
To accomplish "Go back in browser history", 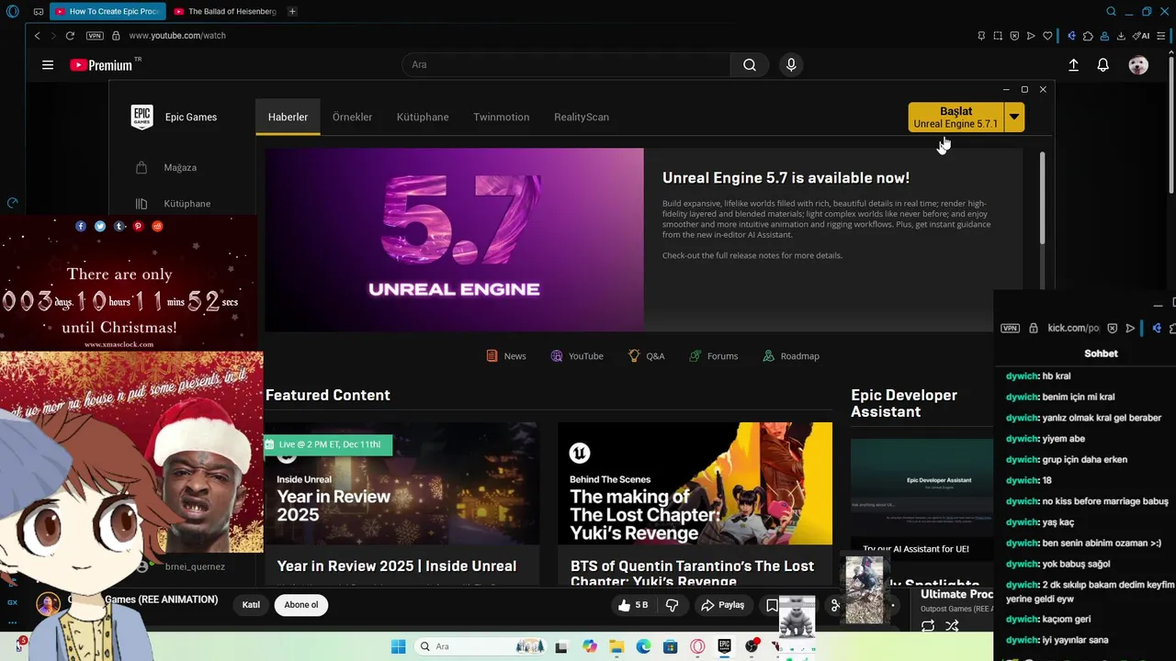I will [x=37, y=36].
